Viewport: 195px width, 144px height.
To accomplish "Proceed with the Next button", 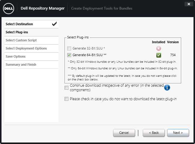I will coord(178,133).
